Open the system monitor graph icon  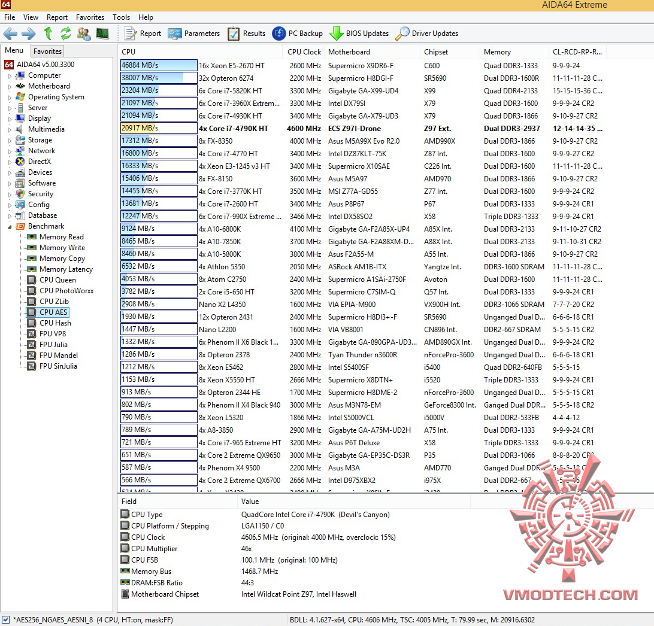click(x=102, y=34)
